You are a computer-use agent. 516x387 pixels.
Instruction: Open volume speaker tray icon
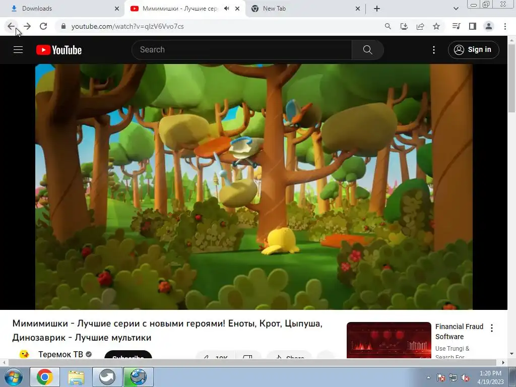click(x=465, y=377)
